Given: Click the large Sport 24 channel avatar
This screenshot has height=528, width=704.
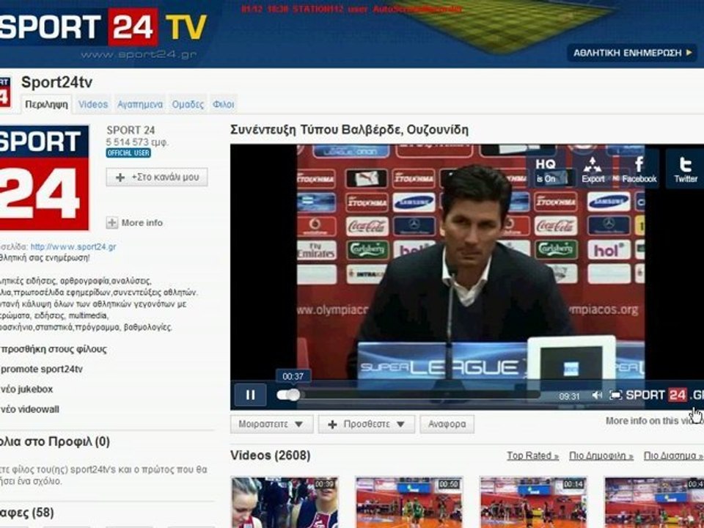Looking at the screenshot, I should pos(44,177).
